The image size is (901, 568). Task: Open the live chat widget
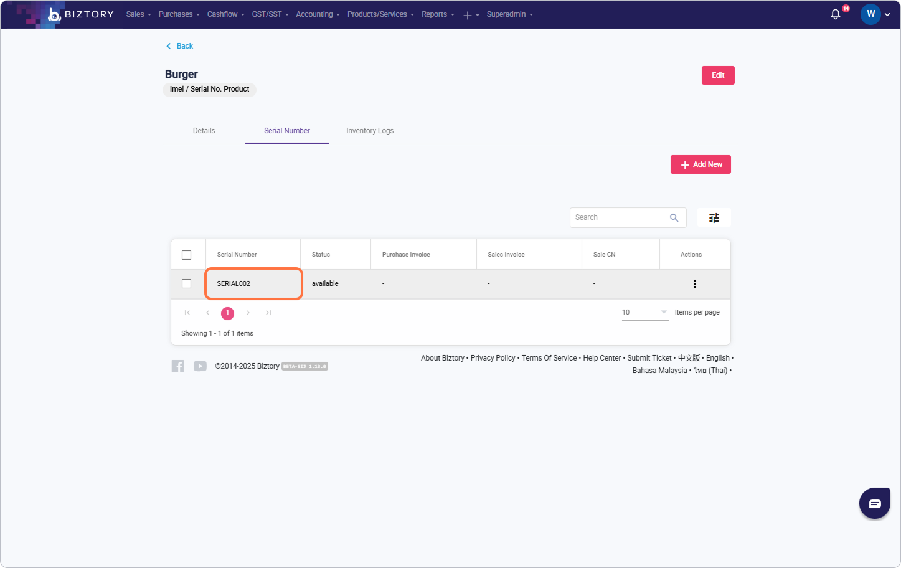(x=875, y=503)
